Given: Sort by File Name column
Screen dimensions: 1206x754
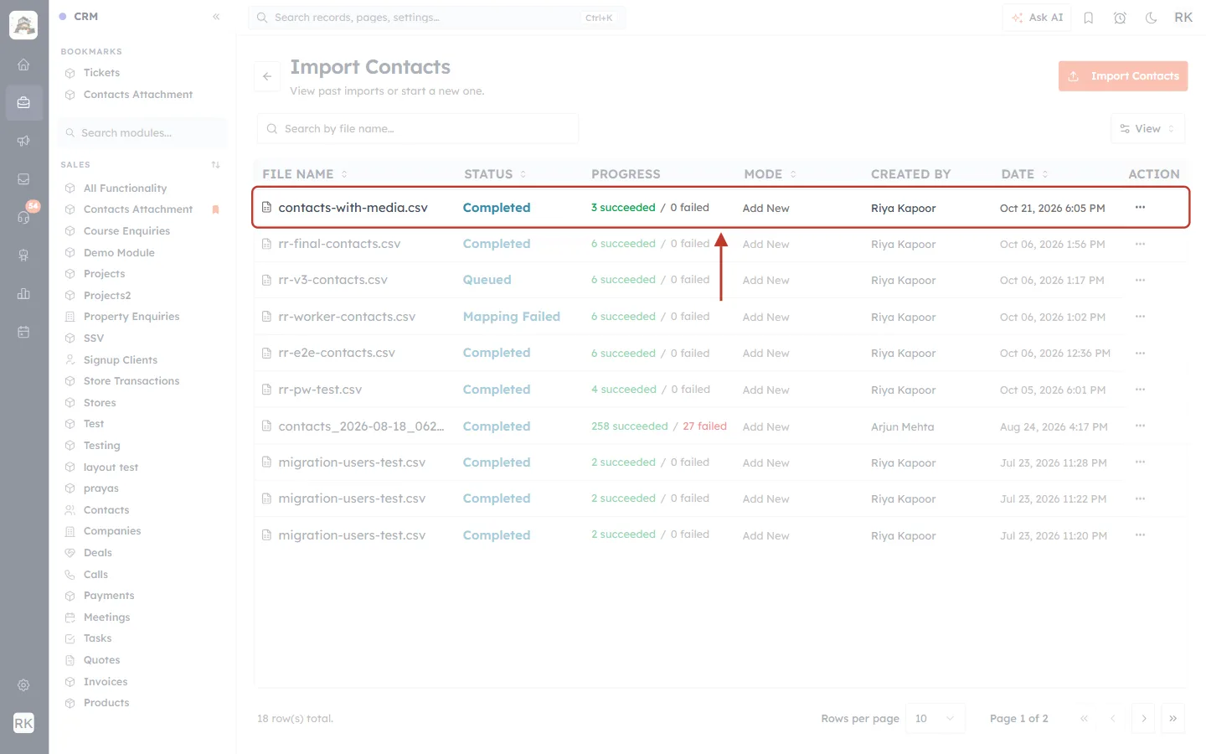Looking at the screenshot, I should [x=305, y=174].
